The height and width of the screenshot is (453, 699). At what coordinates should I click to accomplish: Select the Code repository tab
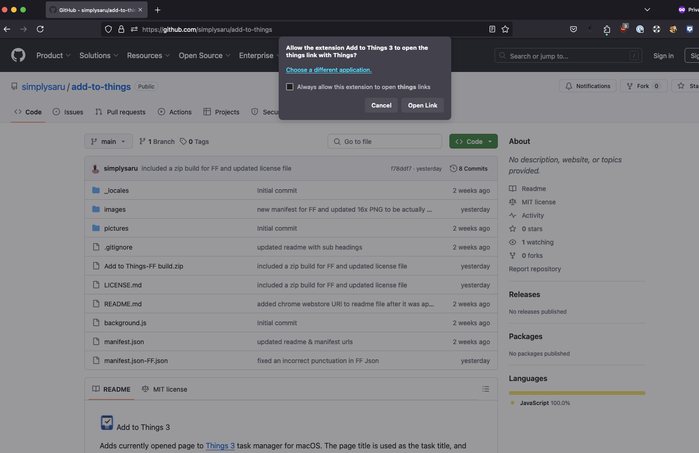(28, 112)
